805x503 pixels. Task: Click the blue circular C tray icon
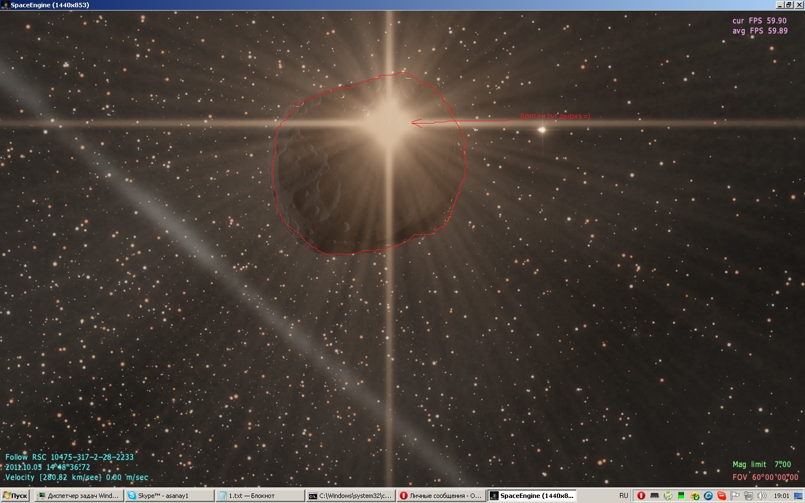pyautogui.click(x=708, y=496)
